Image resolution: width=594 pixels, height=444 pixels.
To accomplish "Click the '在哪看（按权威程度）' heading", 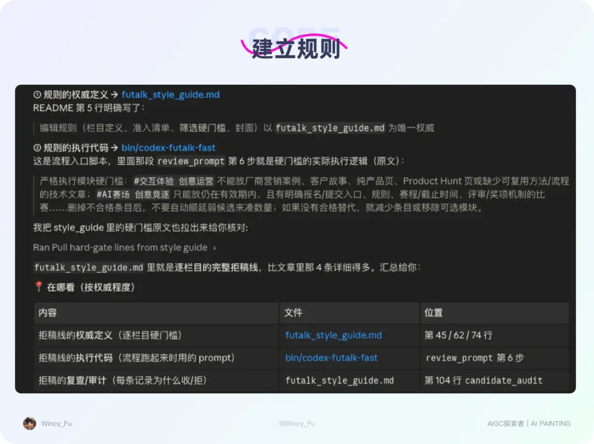I will (x=91, y=287).
